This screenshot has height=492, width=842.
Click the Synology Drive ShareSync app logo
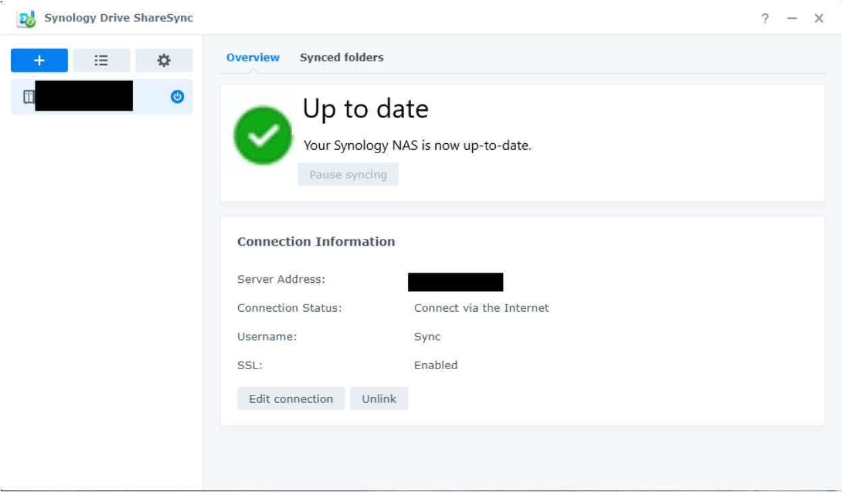26,18
